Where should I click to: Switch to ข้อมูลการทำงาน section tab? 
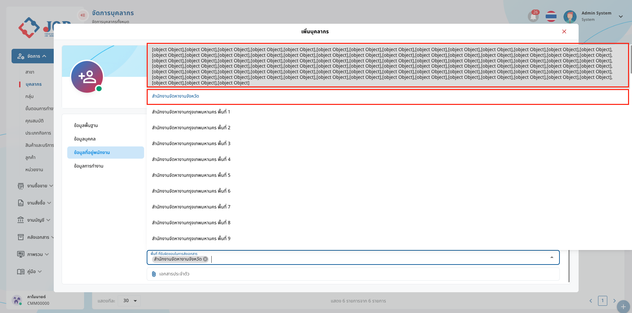pyautogui.click(x=89, y=166)
